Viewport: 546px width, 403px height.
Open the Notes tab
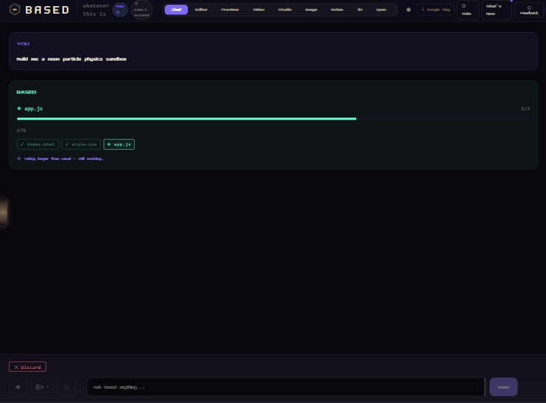(337, 10)
